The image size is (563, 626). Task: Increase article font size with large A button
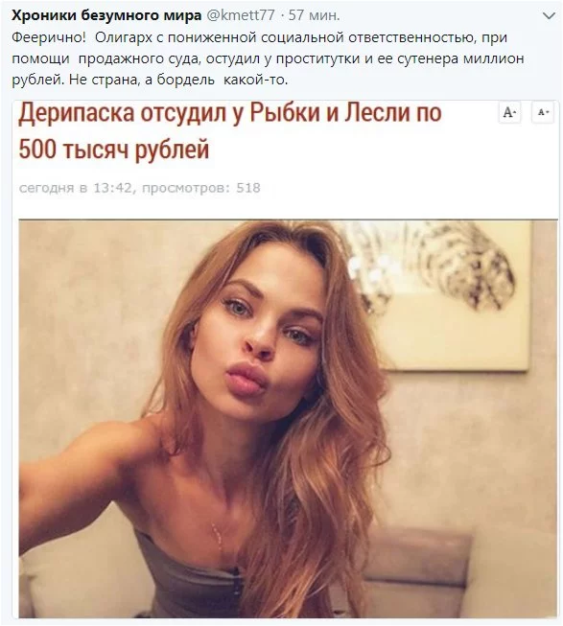pos(510,112)
